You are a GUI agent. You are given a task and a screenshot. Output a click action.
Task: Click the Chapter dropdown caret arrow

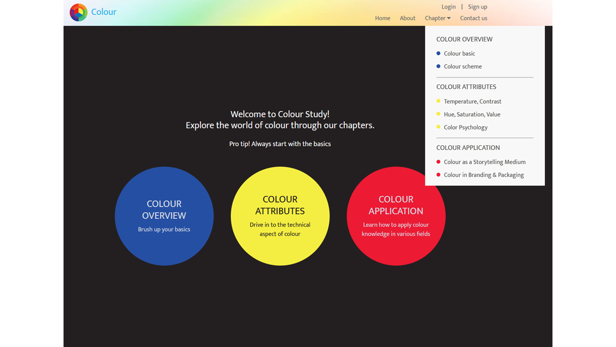tap(449, 18)
